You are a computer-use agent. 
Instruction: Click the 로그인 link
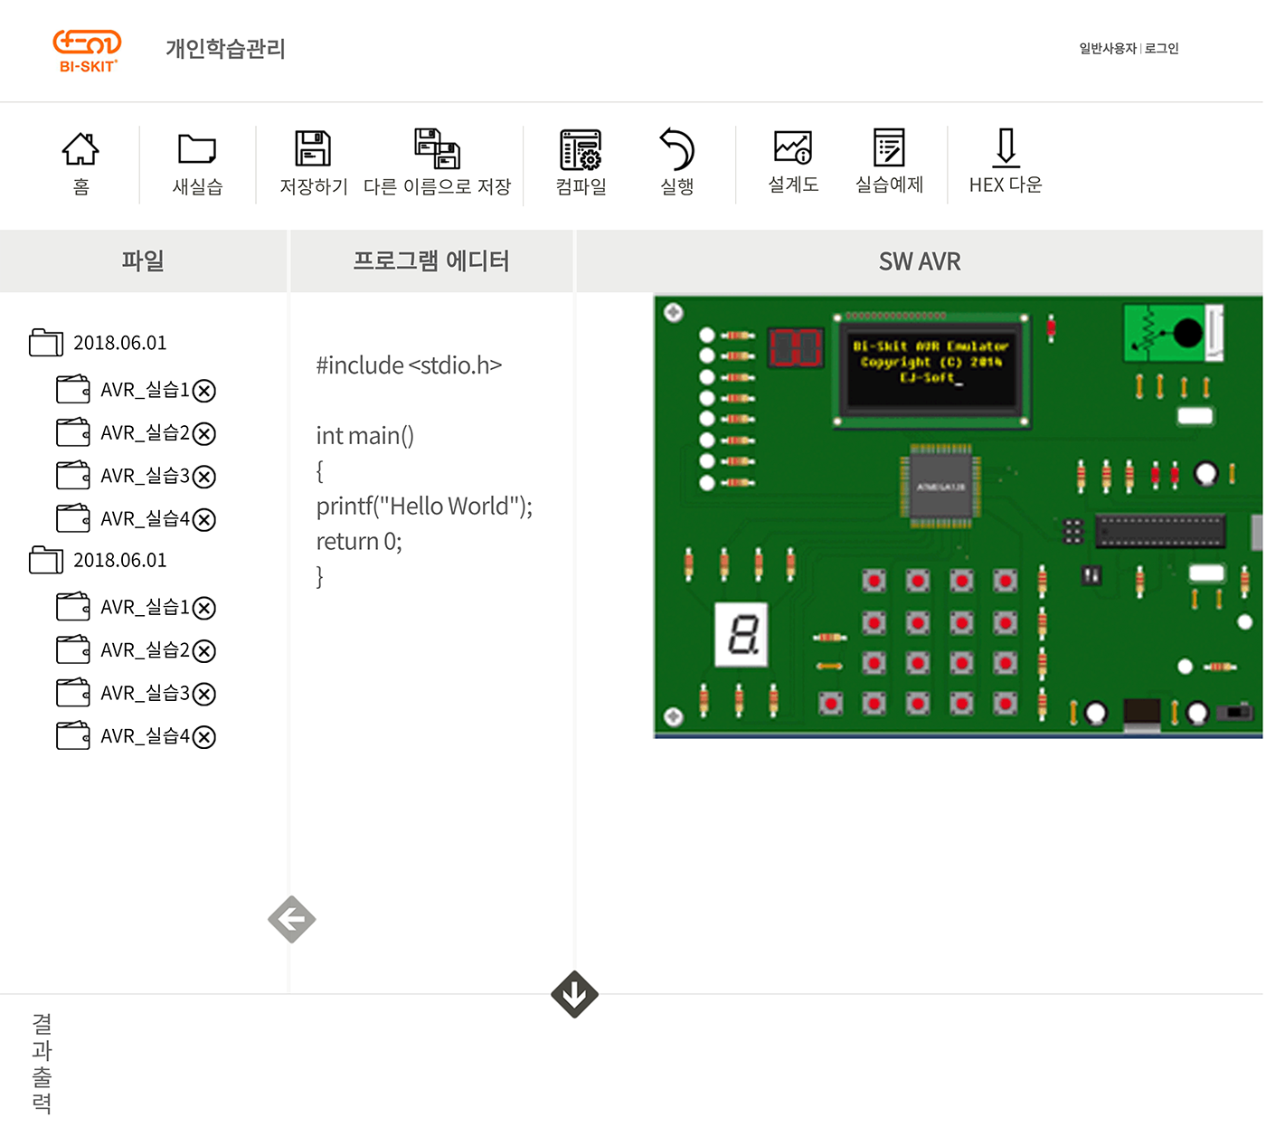(1162, 49)
